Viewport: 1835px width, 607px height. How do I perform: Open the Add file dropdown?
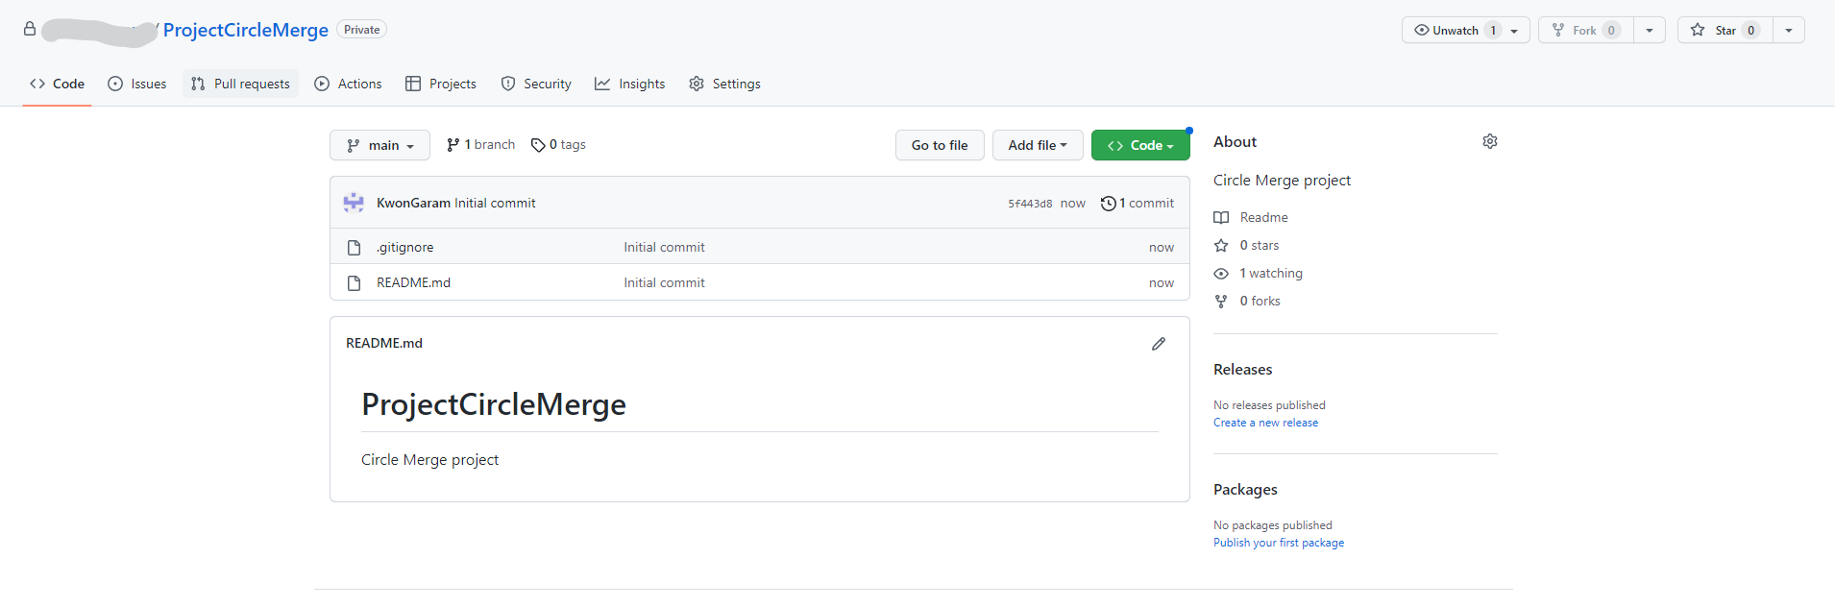point(1038,145)
